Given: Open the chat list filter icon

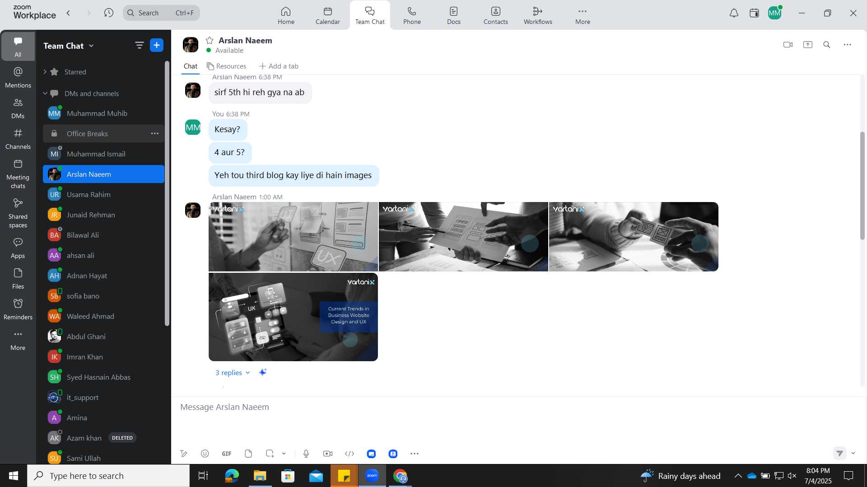Looking at the screenshot, I should (139, 45).
